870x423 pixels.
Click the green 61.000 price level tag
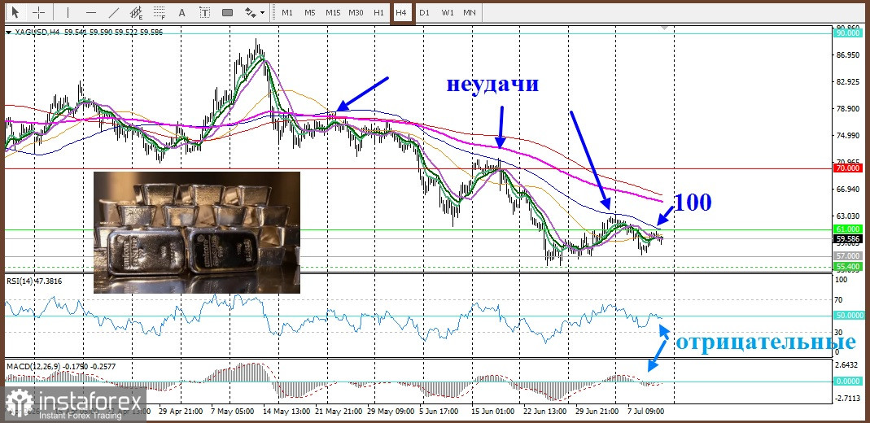tap(848, 229)
